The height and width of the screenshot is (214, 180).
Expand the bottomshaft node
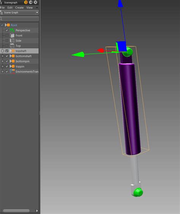point(2,56)
